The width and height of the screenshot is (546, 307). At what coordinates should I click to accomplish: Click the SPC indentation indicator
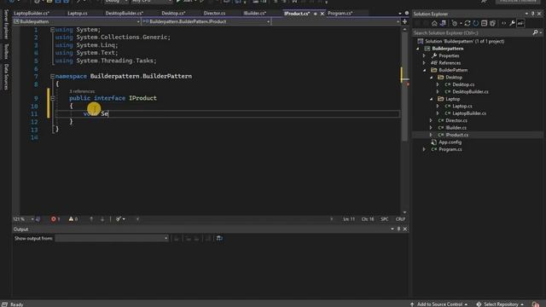point(385,219)
